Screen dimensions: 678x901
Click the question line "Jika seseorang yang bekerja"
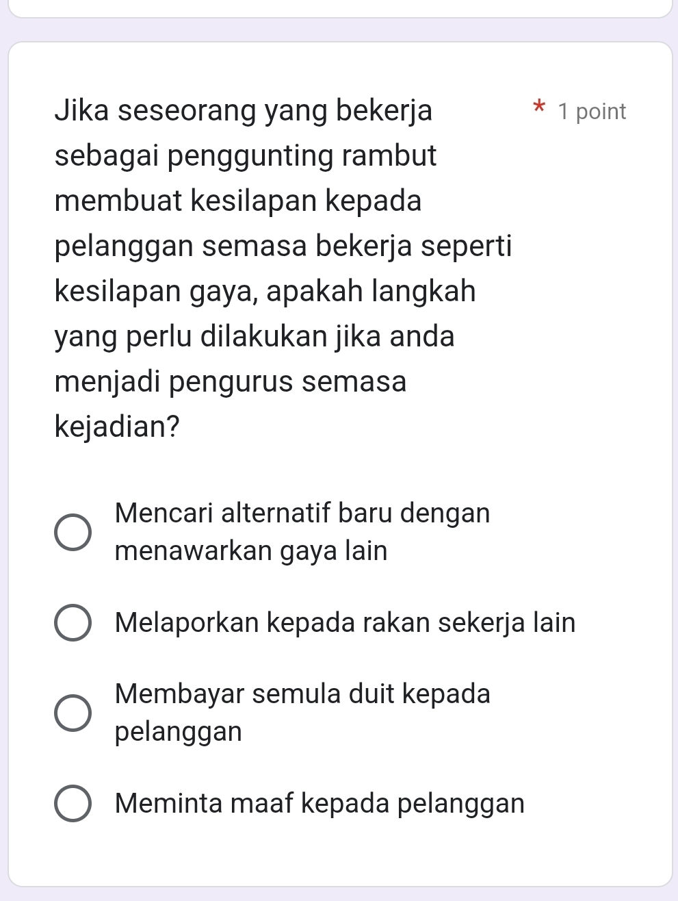click(243, 110)
